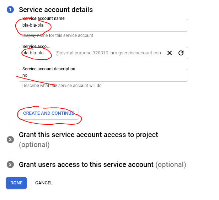Click into the service account ID text
The image size is (219, 200).
point(33,53)
